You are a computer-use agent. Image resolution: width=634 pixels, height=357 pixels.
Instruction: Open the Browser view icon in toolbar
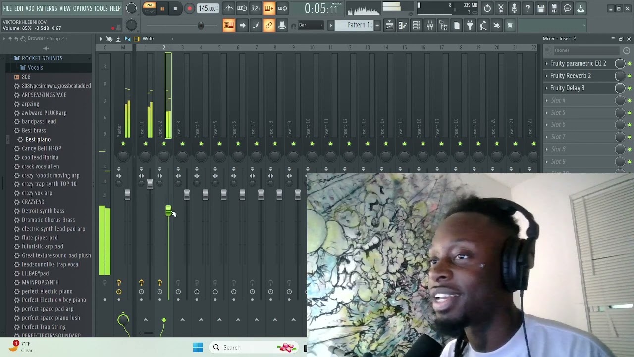pyautogui.click(x=443, y=25)
